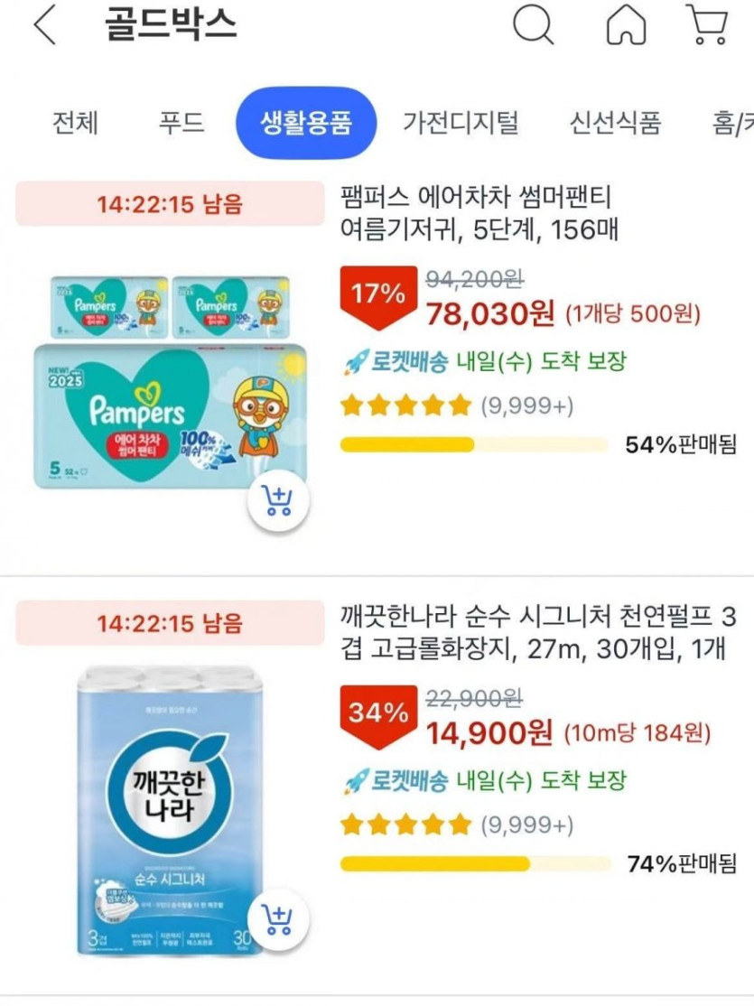Select the 푸드 category tab

182,123
